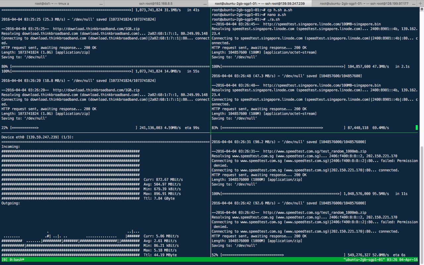Click '1,073,741,824 14.0MB/s in 55s' text
424x265 pixels.
(x=167, y=71)
